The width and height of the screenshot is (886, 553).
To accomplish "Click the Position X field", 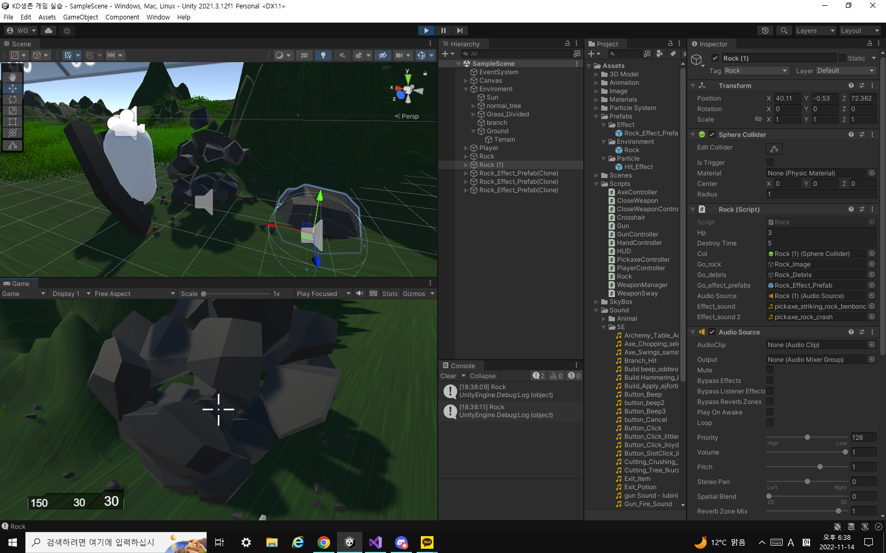I will (x=787, y=98).
